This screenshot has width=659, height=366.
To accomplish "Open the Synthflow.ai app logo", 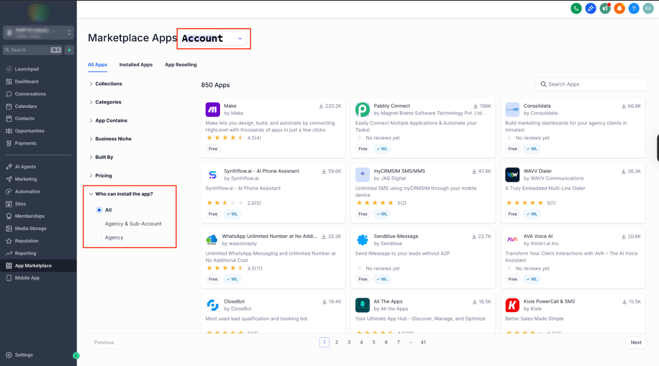I will [x=213, y=175].
